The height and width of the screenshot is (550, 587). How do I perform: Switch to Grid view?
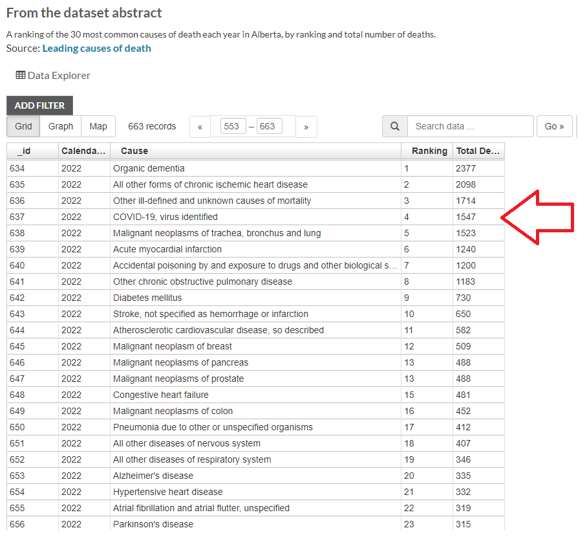point(23,126)
